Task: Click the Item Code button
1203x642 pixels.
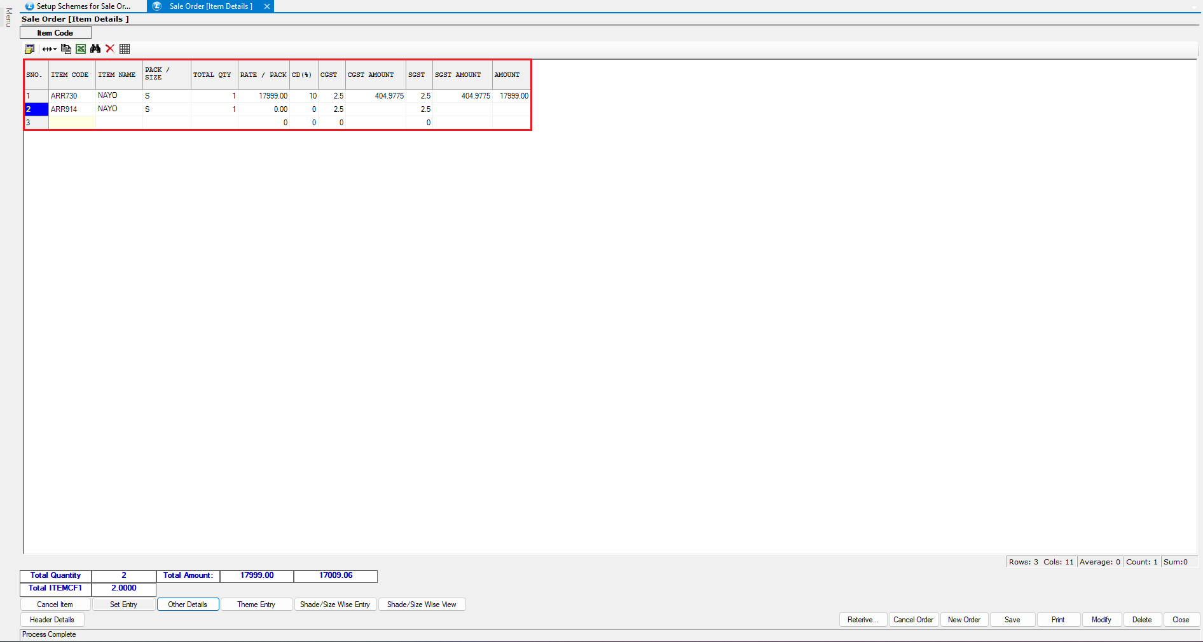Action: tap(55, 33)
